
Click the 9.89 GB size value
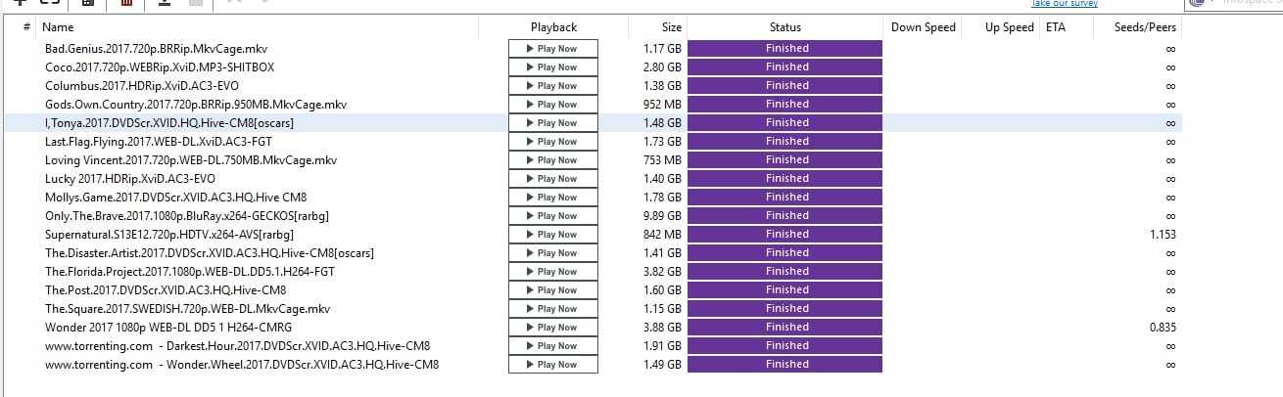pyautogui.click(x=662, y=215)
